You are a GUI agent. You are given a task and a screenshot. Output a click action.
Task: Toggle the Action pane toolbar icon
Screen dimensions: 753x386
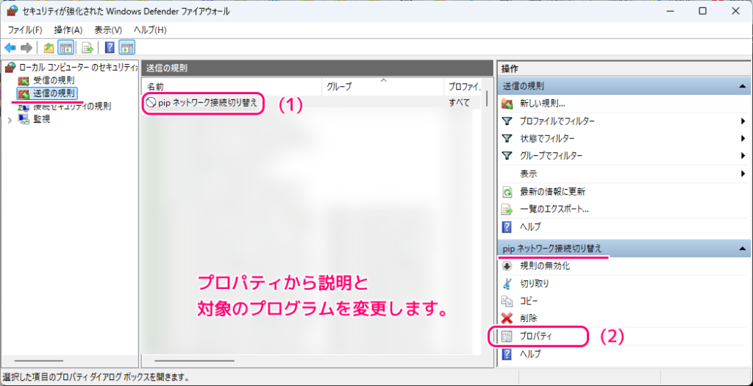click(127, 48)
